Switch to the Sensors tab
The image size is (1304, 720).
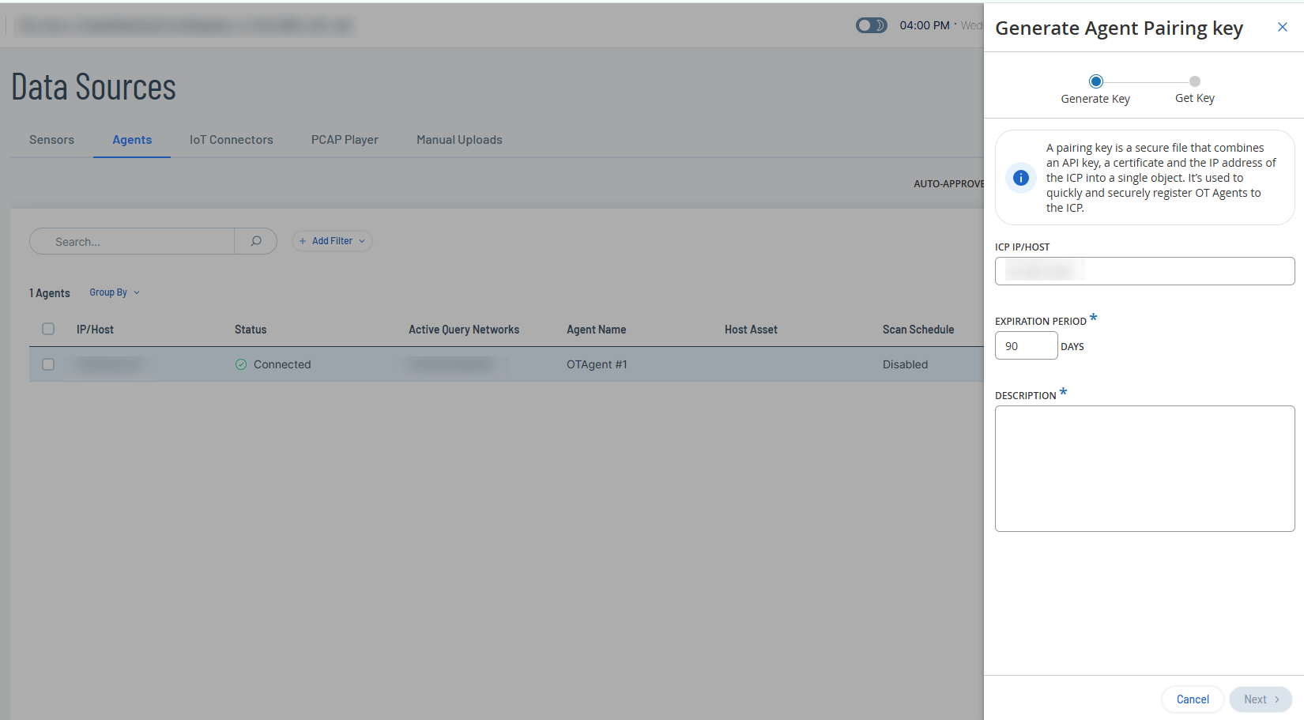(51, 140)
